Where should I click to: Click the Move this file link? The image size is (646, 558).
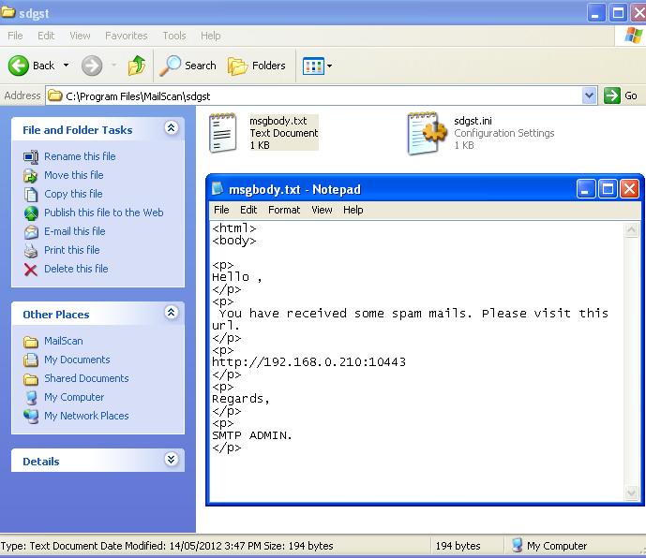pyautogui.click(x=74, y=175)
